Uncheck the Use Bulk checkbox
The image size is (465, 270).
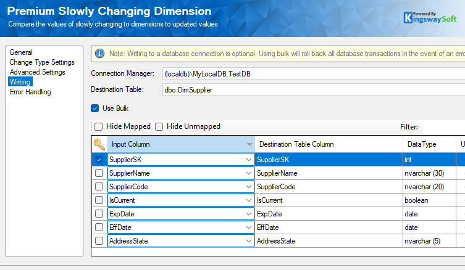pyautogui.click(x=95, y=108)
